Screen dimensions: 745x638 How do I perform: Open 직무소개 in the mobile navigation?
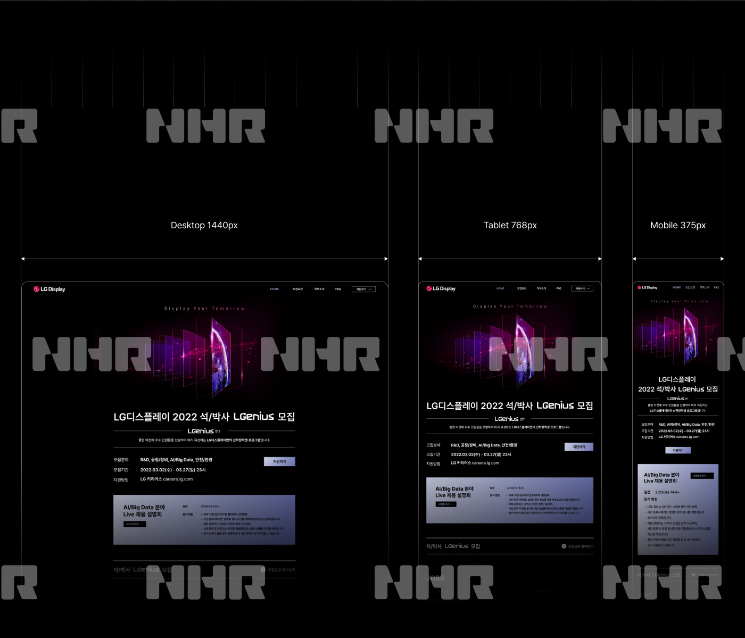pos(705,287)
